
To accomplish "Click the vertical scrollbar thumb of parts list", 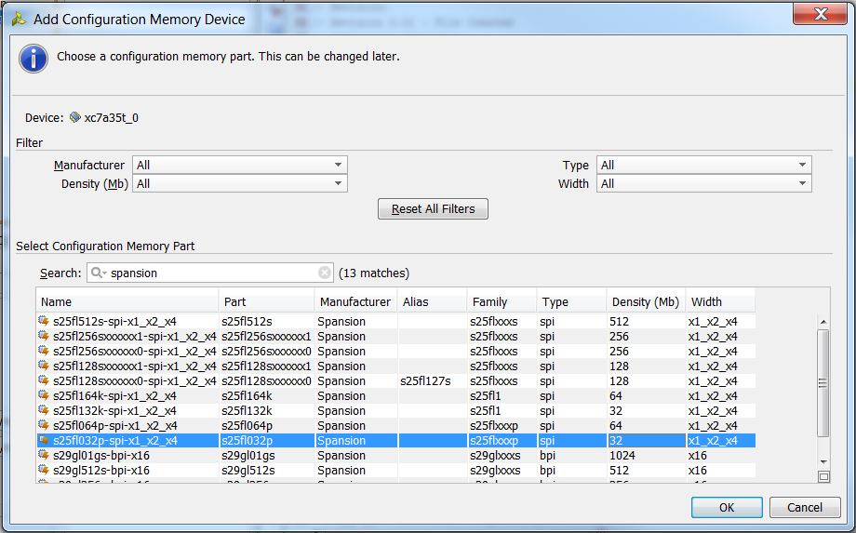I will pos(823,383).
